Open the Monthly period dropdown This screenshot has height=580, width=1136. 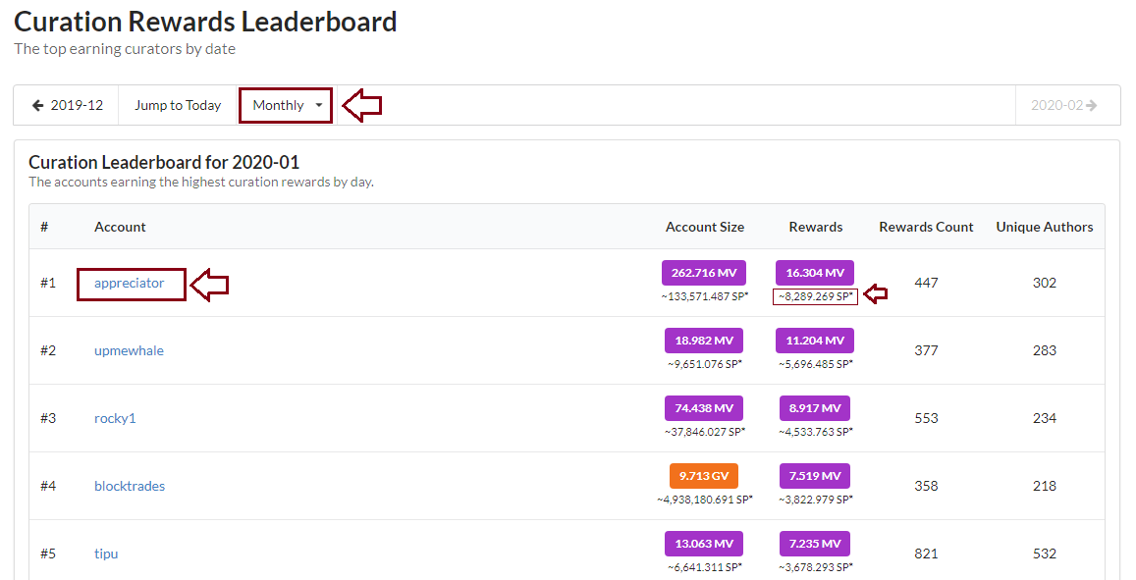coord(287,105)
